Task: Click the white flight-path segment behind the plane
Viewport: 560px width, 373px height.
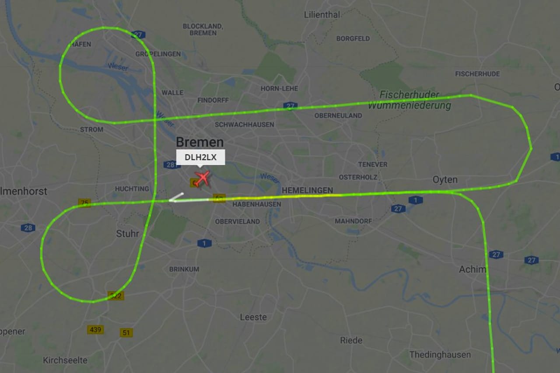Action: [x=189, y=199]
